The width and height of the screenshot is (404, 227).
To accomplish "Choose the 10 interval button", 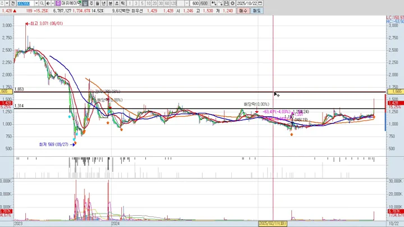I will tap(148, 3).
